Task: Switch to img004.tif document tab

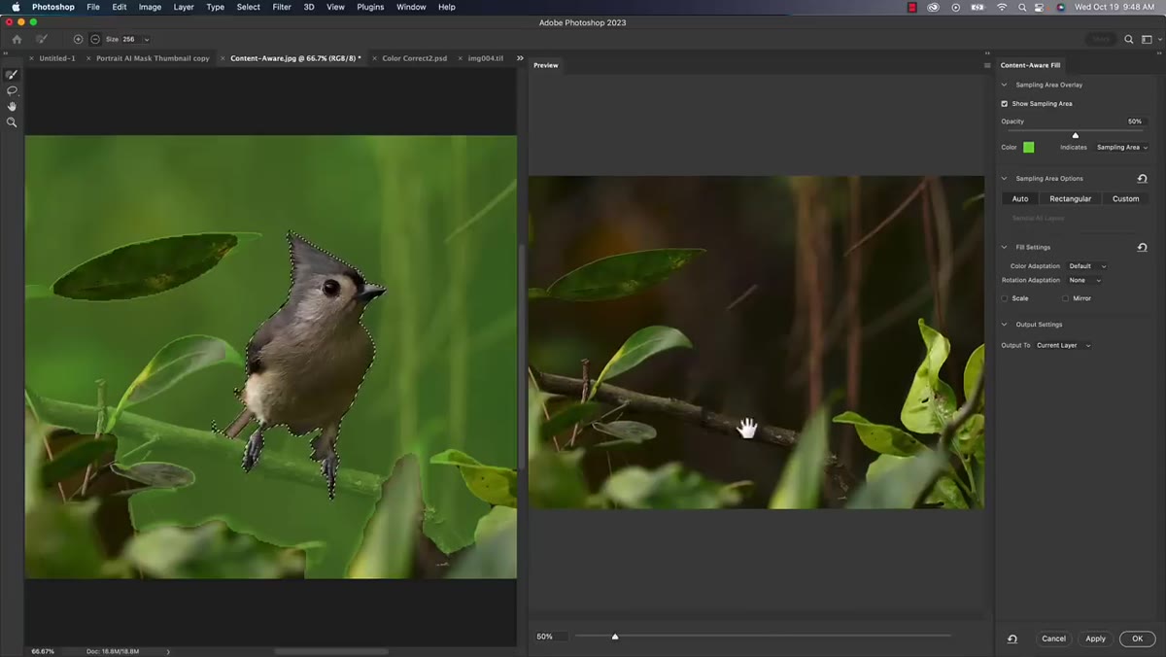Action: click(486, 58)
